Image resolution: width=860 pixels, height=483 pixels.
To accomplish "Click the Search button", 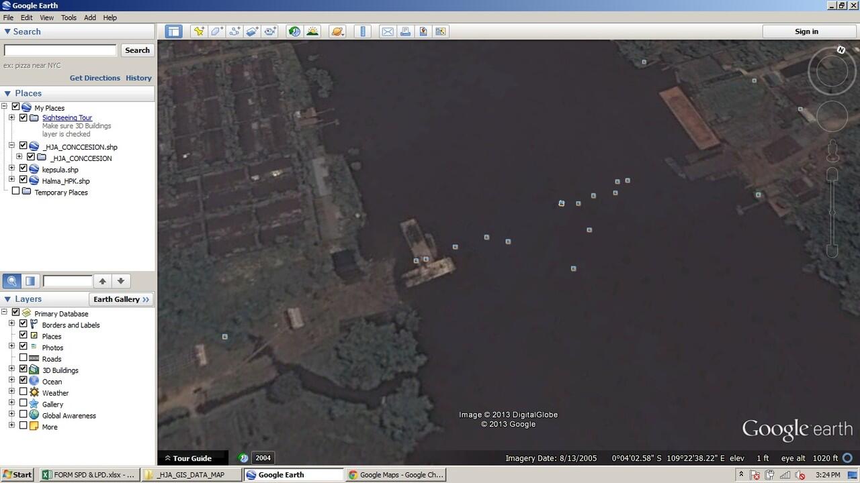I will coord(137,50).
